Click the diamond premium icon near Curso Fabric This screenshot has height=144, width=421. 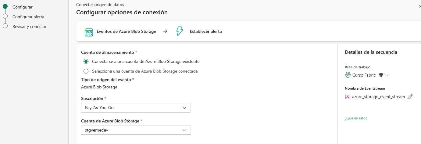point(381,75)
